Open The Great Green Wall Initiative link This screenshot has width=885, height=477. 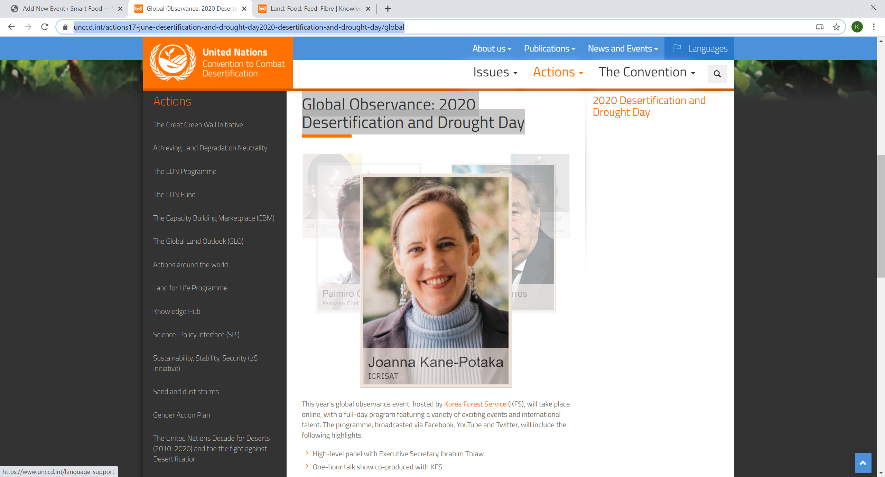(x=198, y=125)
